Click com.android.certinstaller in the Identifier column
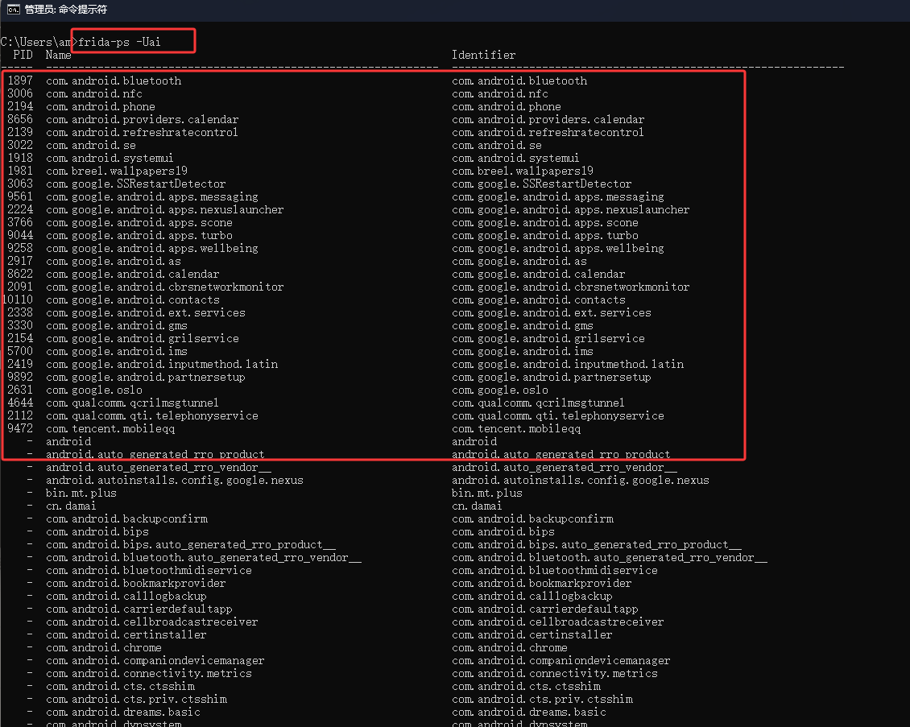 coord(532,634)
